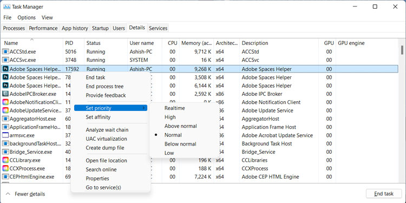
Task: Open the Options menu
Action: click(27, 18)
